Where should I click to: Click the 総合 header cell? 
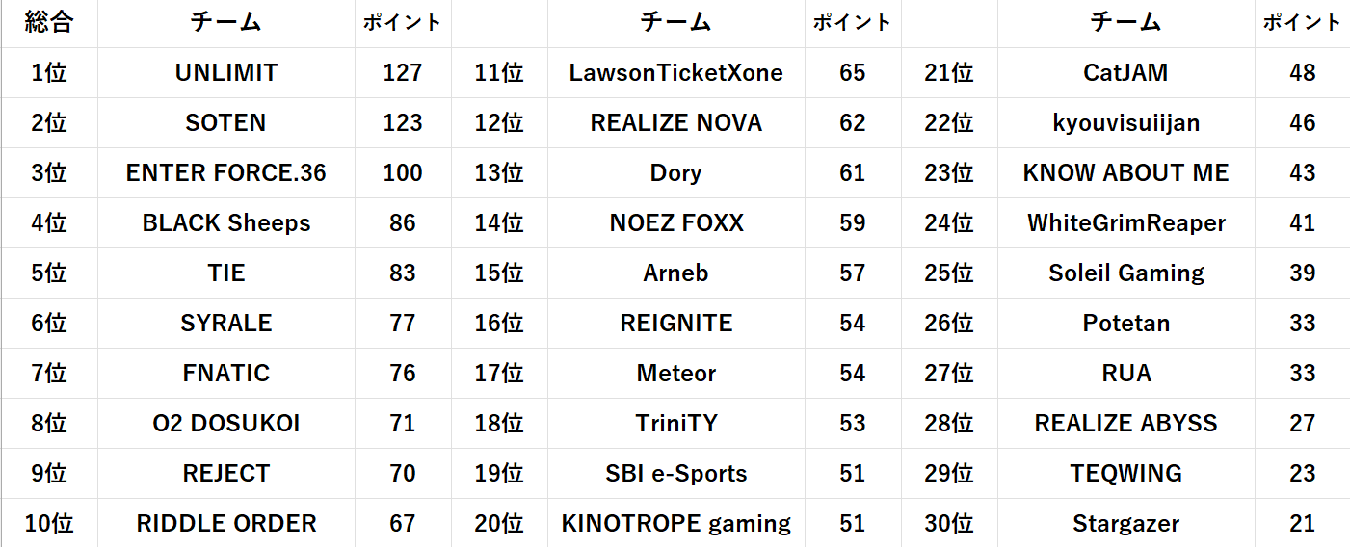pyautogui.click(x=49, y=23)
